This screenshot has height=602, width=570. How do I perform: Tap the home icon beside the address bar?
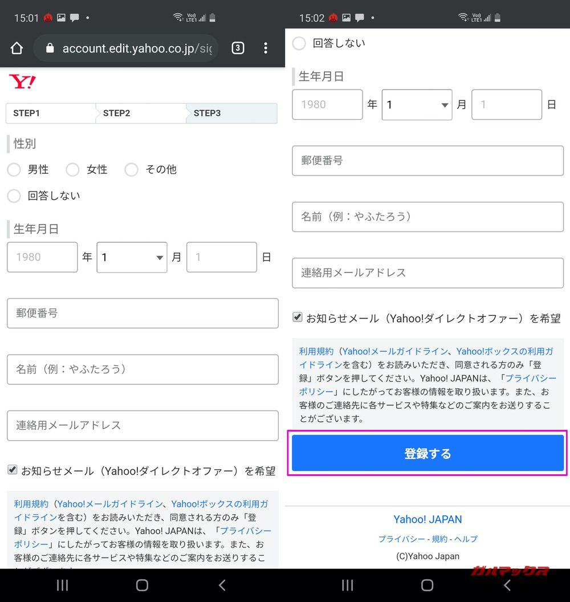16,48
